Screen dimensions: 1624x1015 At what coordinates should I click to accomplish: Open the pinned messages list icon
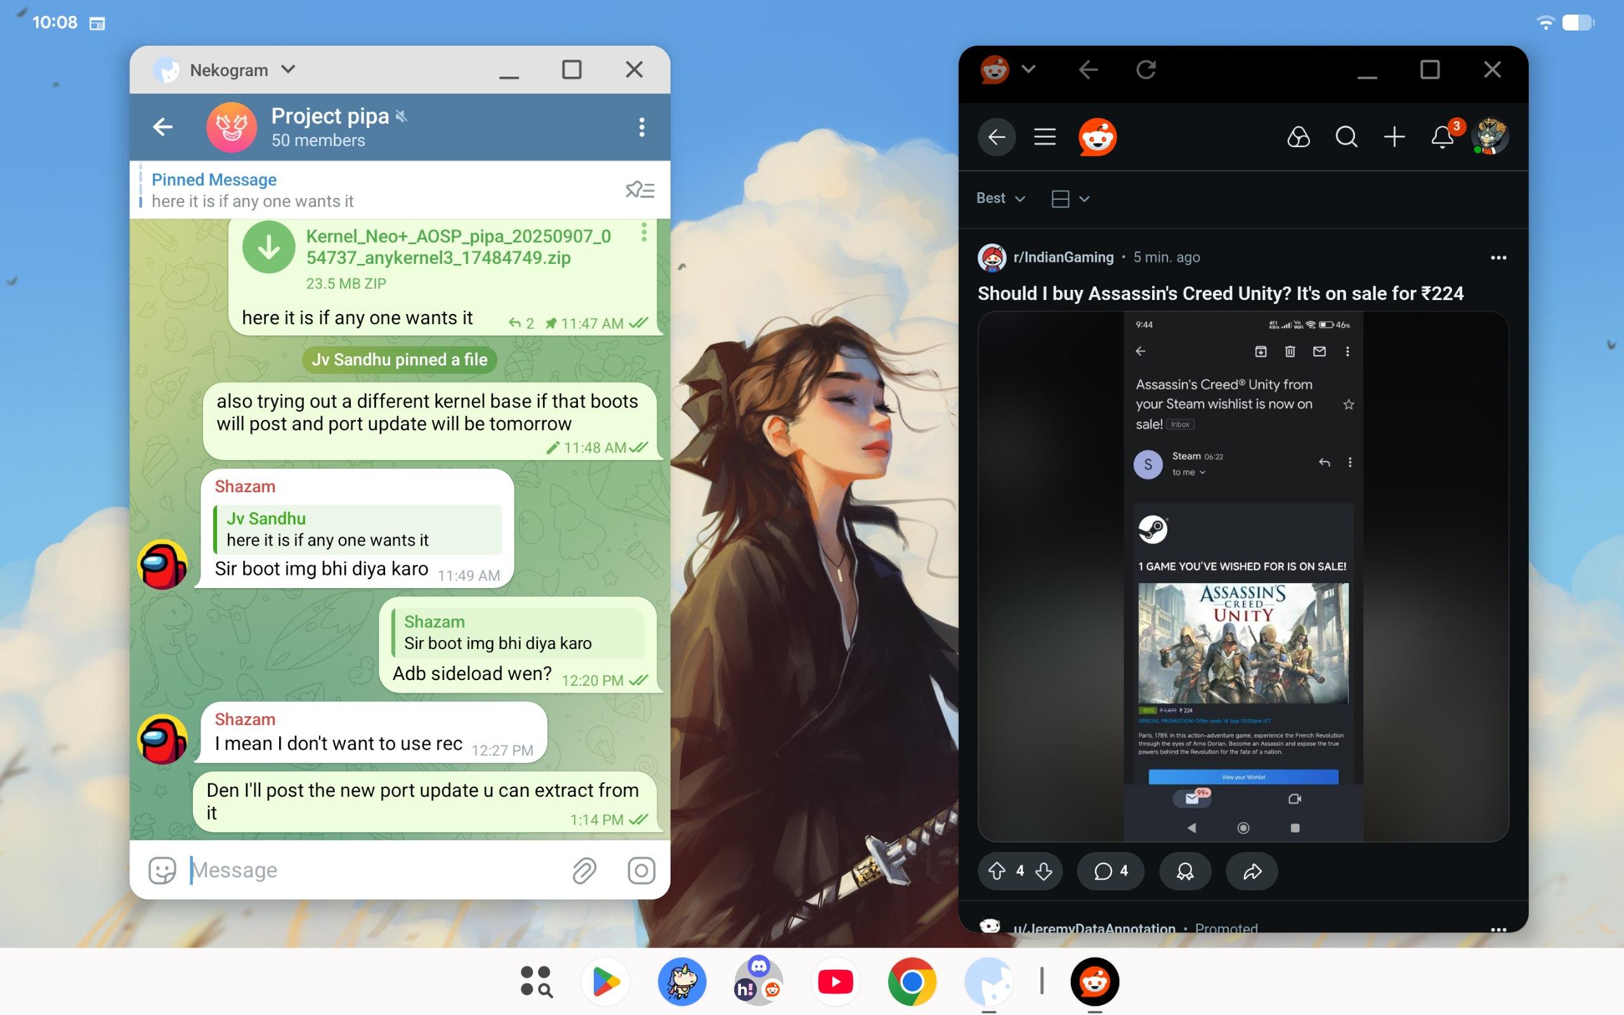point(639,190)
